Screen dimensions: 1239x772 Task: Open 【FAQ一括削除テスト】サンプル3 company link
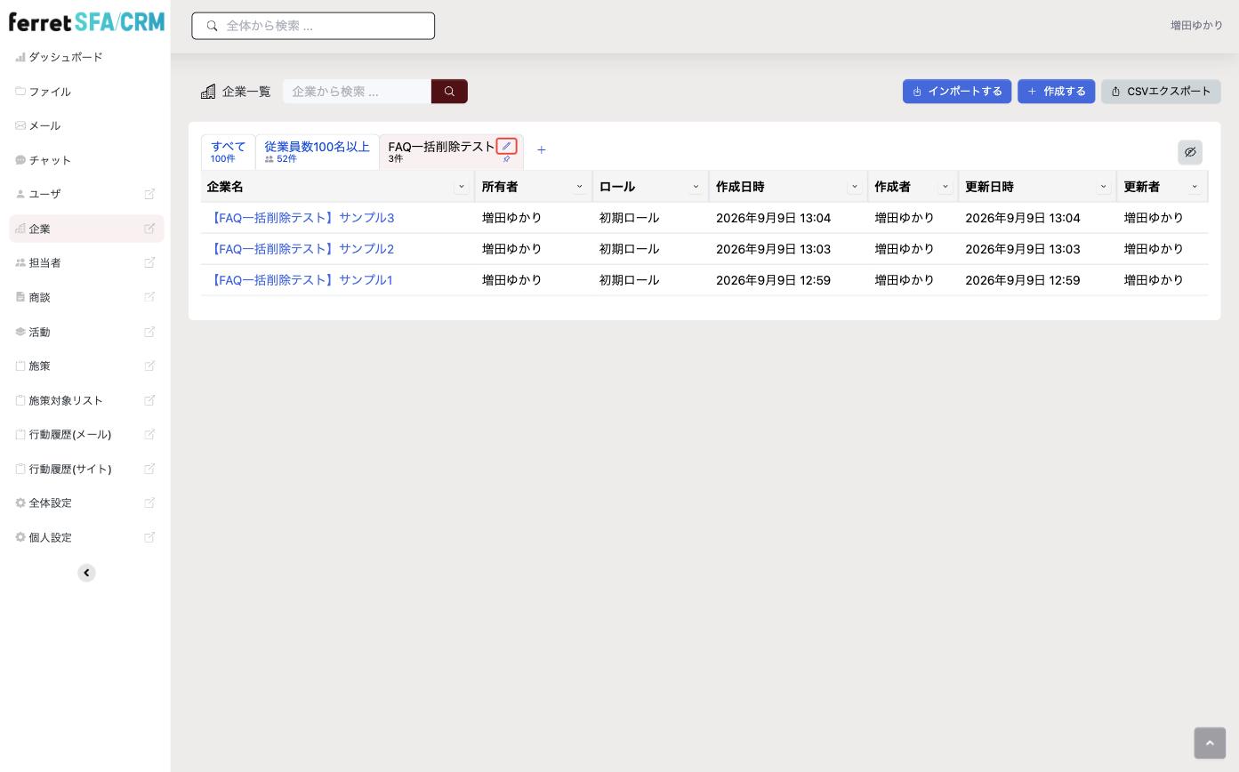pyautogui.click(x=301, y=218)
